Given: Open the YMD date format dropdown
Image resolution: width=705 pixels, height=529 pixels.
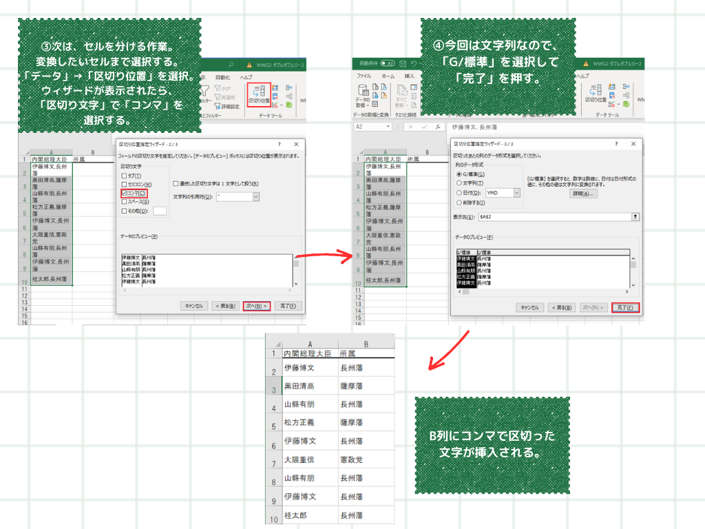Looking at the screenshot, I should (516, 194).
